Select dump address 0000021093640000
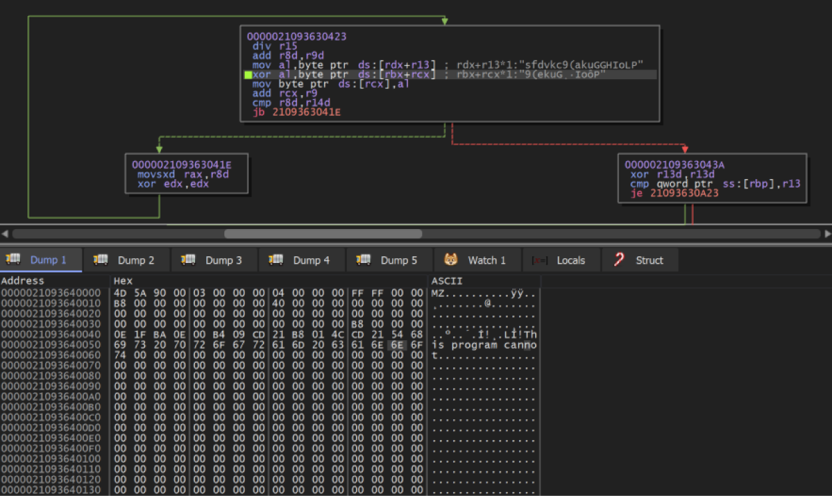This screenshot has width=832, height=496. click(x=51, y=292)
